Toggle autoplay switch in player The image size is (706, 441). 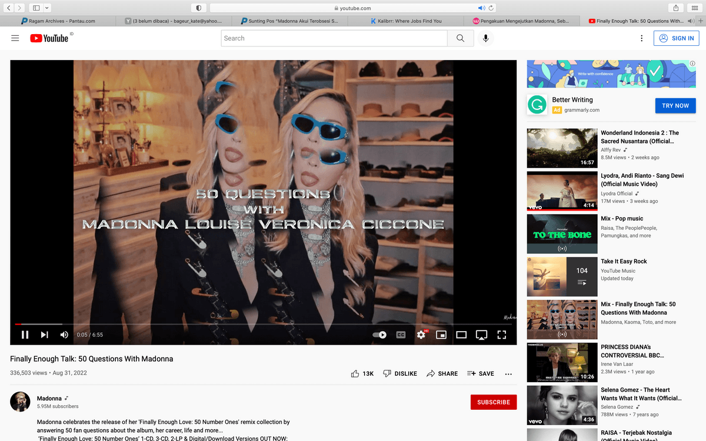[380, 335]
